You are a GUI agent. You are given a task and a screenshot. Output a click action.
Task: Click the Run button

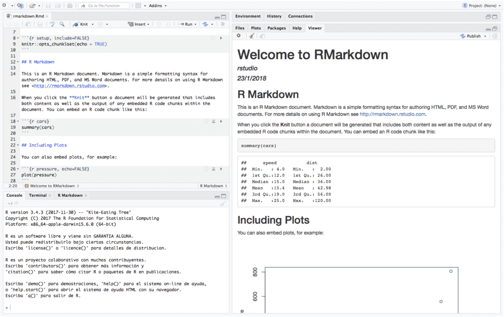pyautogui.click(x=186, y=24)
